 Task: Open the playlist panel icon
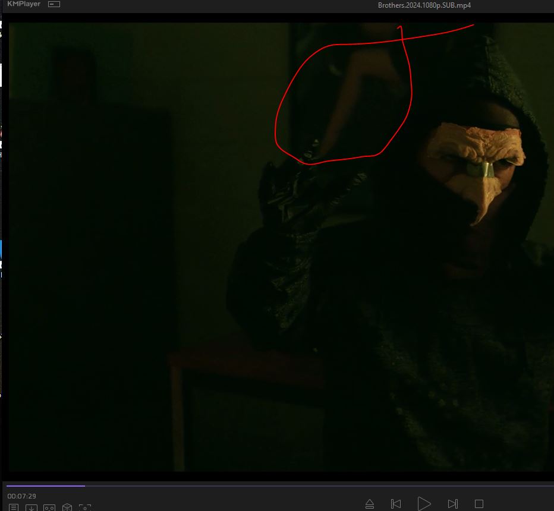(x=14, y=507)
